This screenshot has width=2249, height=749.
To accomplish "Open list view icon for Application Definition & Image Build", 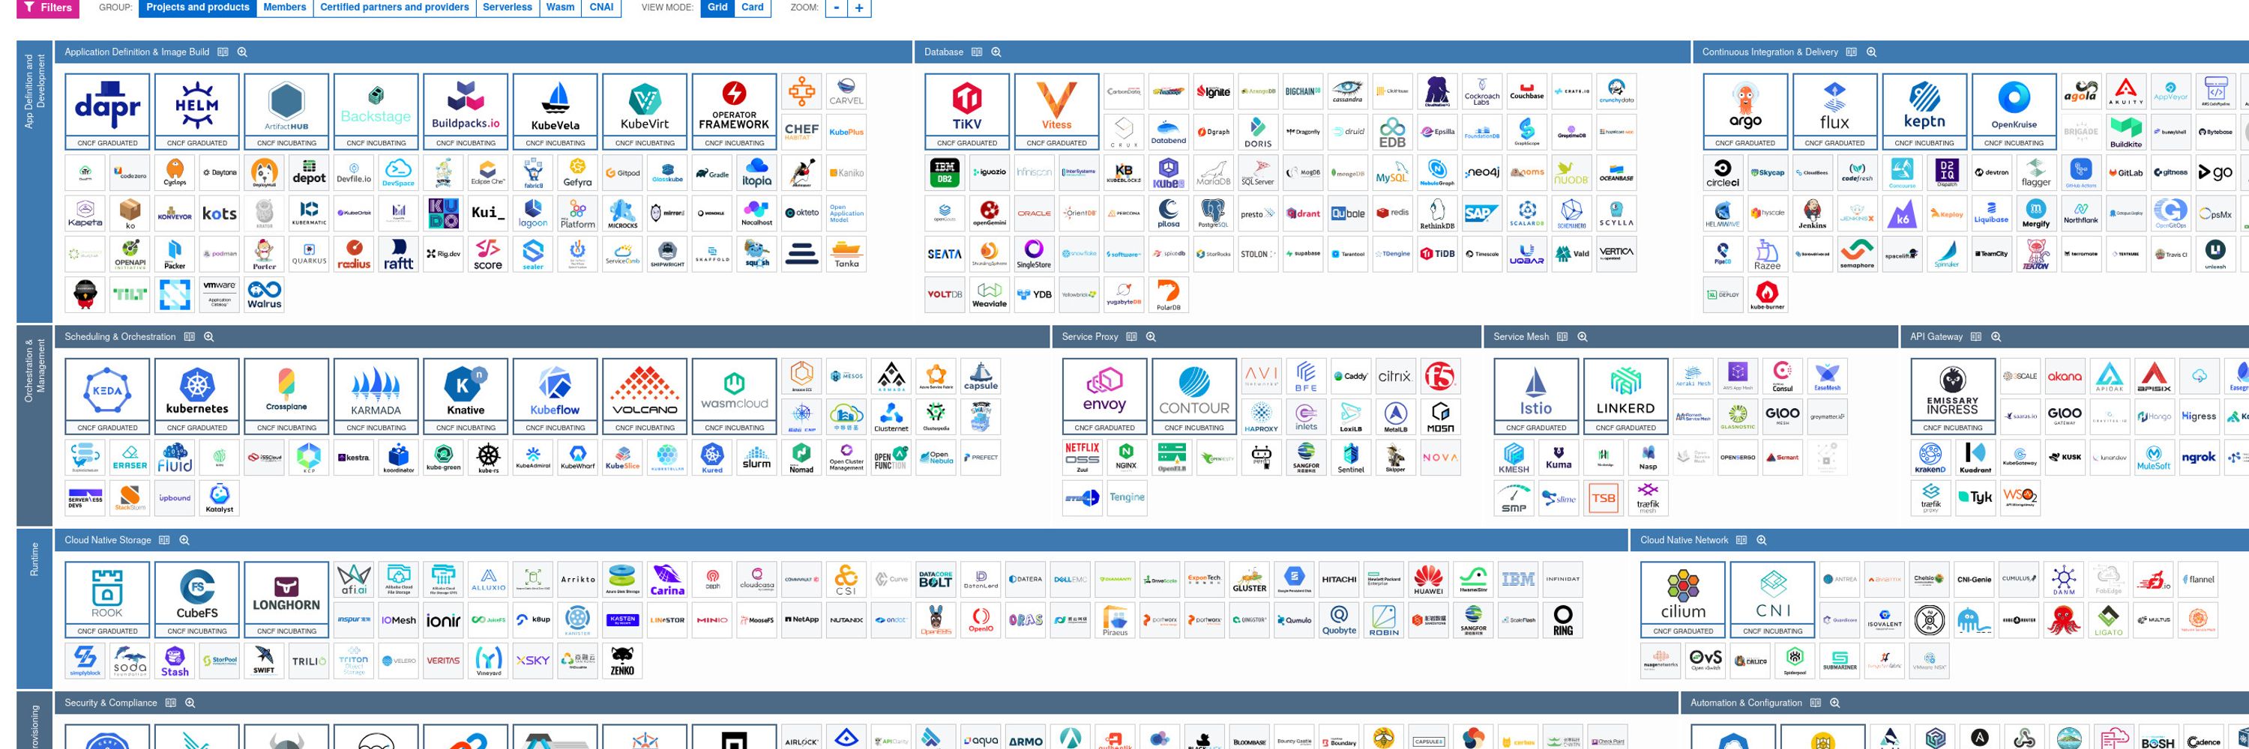I will pyautogui.click(x=223, y=52).
